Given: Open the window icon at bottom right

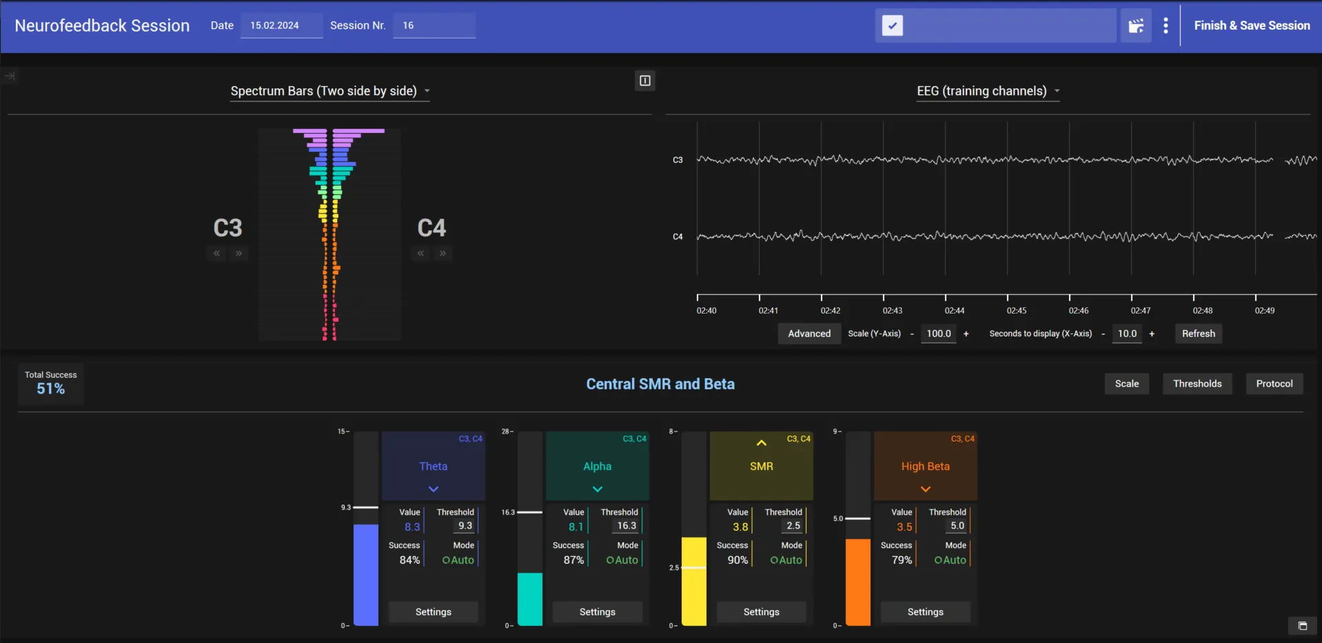Looking at the screenshot, I should [1302, 626].
